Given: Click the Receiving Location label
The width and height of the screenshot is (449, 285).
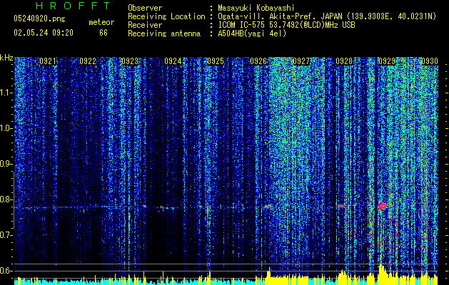Looking at the screenshot, I should 166,16.
